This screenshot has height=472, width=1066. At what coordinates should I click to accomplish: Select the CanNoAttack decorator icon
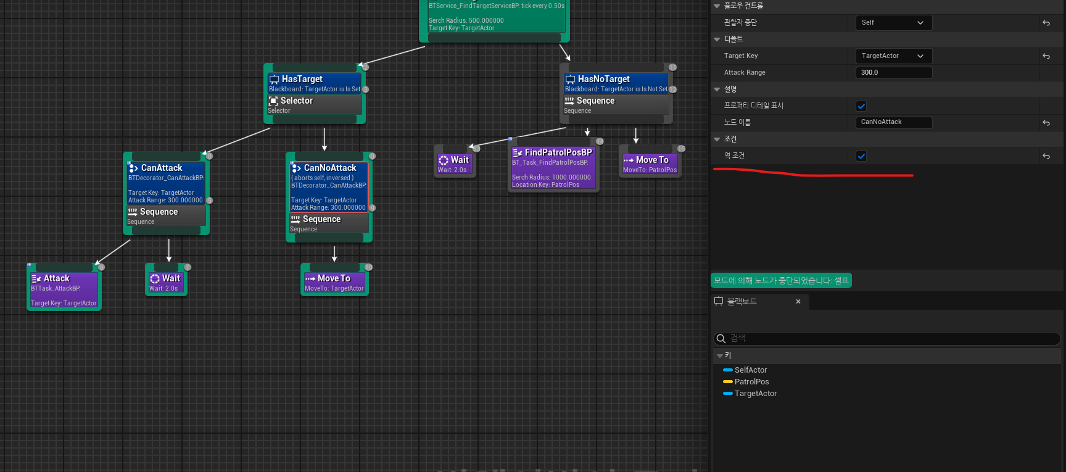click(296, 168)
